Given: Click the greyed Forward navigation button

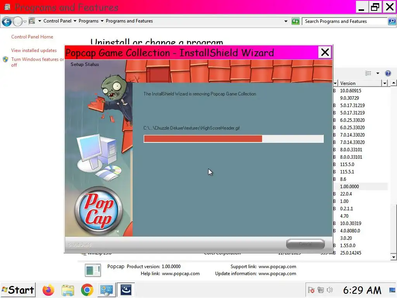Looking at the screenshot, I should (x=17, y=22).
